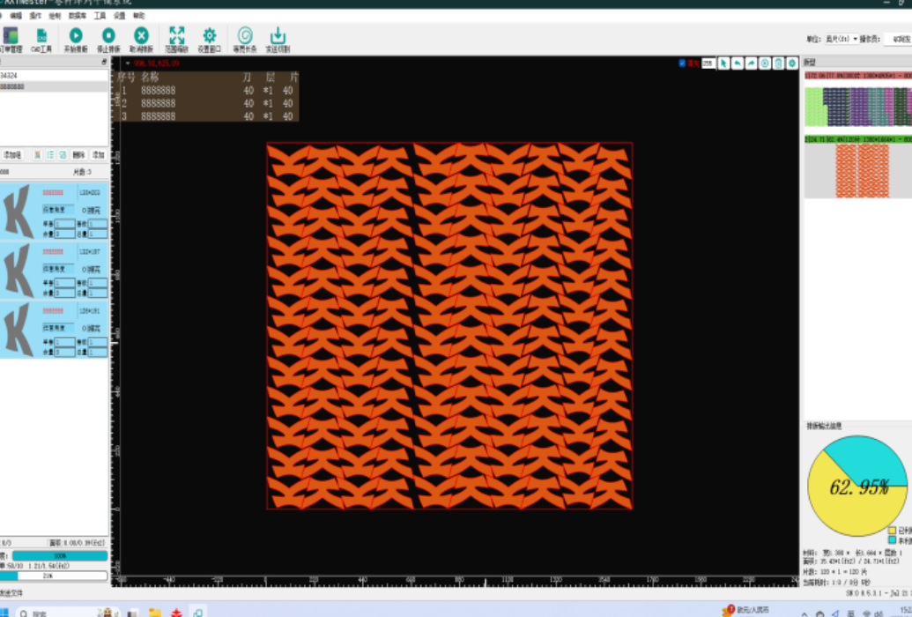
Task: Activate the 范围缩放 zoom-to-fit icon
Action: tap(177, 36)
